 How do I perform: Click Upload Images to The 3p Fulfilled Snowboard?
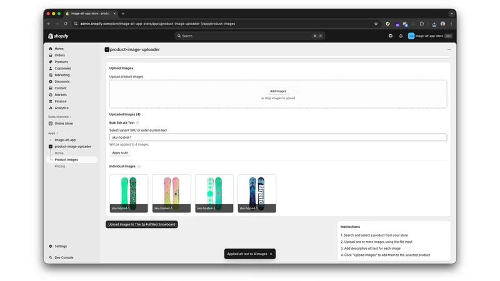coord(142,225)
